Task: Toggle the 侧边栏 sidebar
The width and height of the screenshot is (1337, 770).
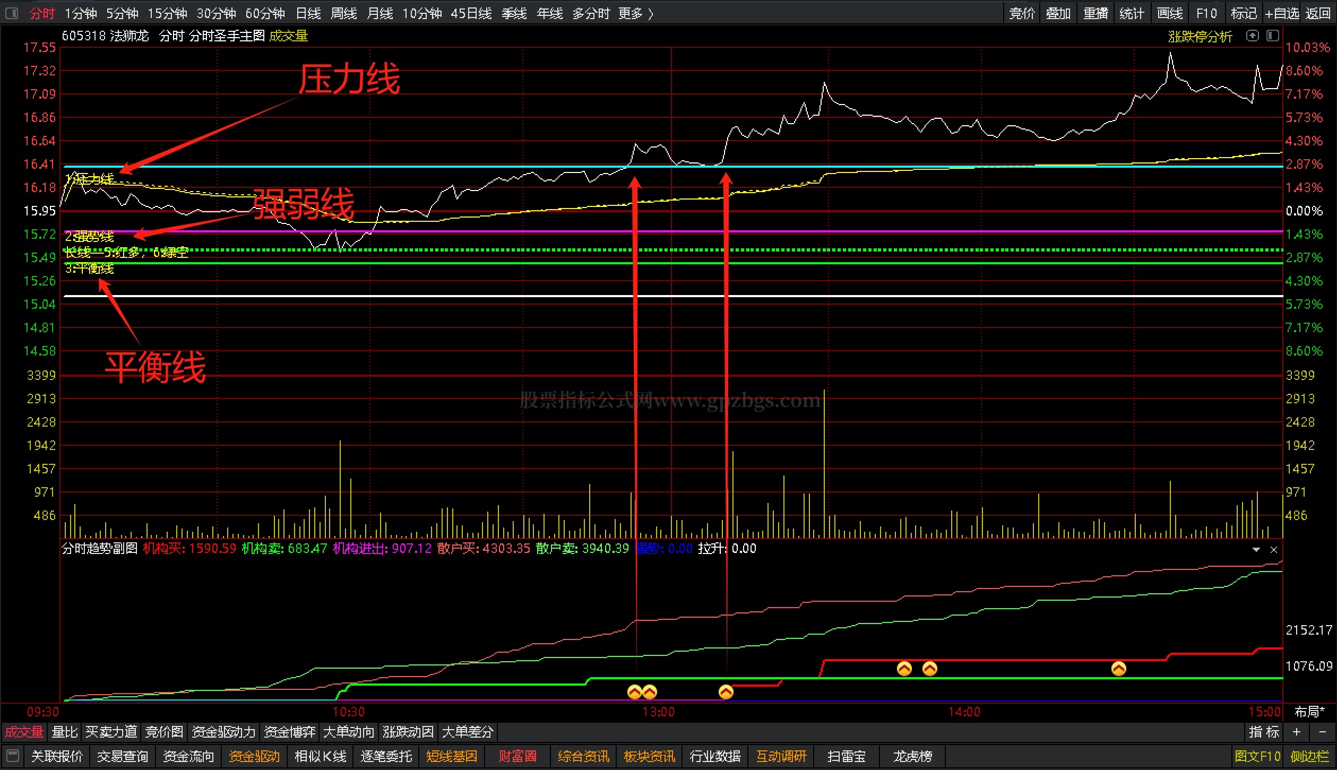Action: point(1309,756)
